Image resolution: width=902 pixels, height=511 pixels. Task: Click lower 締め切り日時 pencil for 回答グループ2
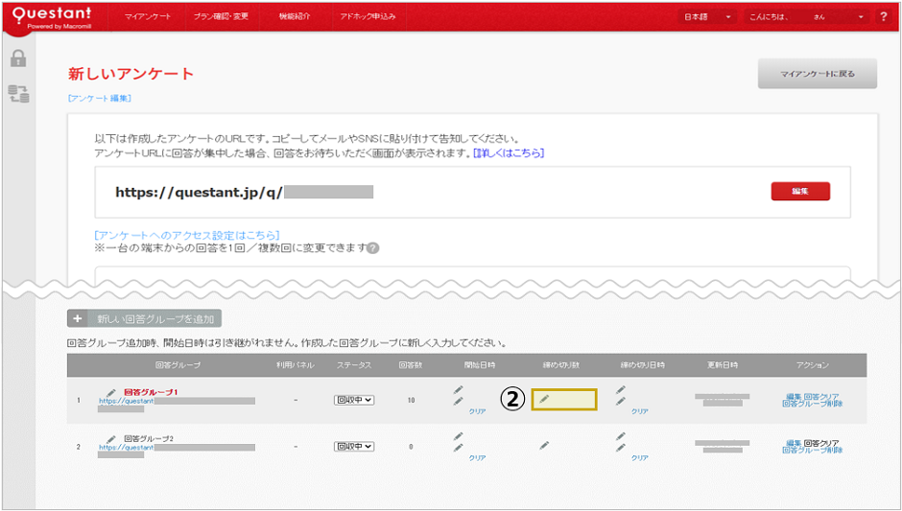[x=620, y=448]
